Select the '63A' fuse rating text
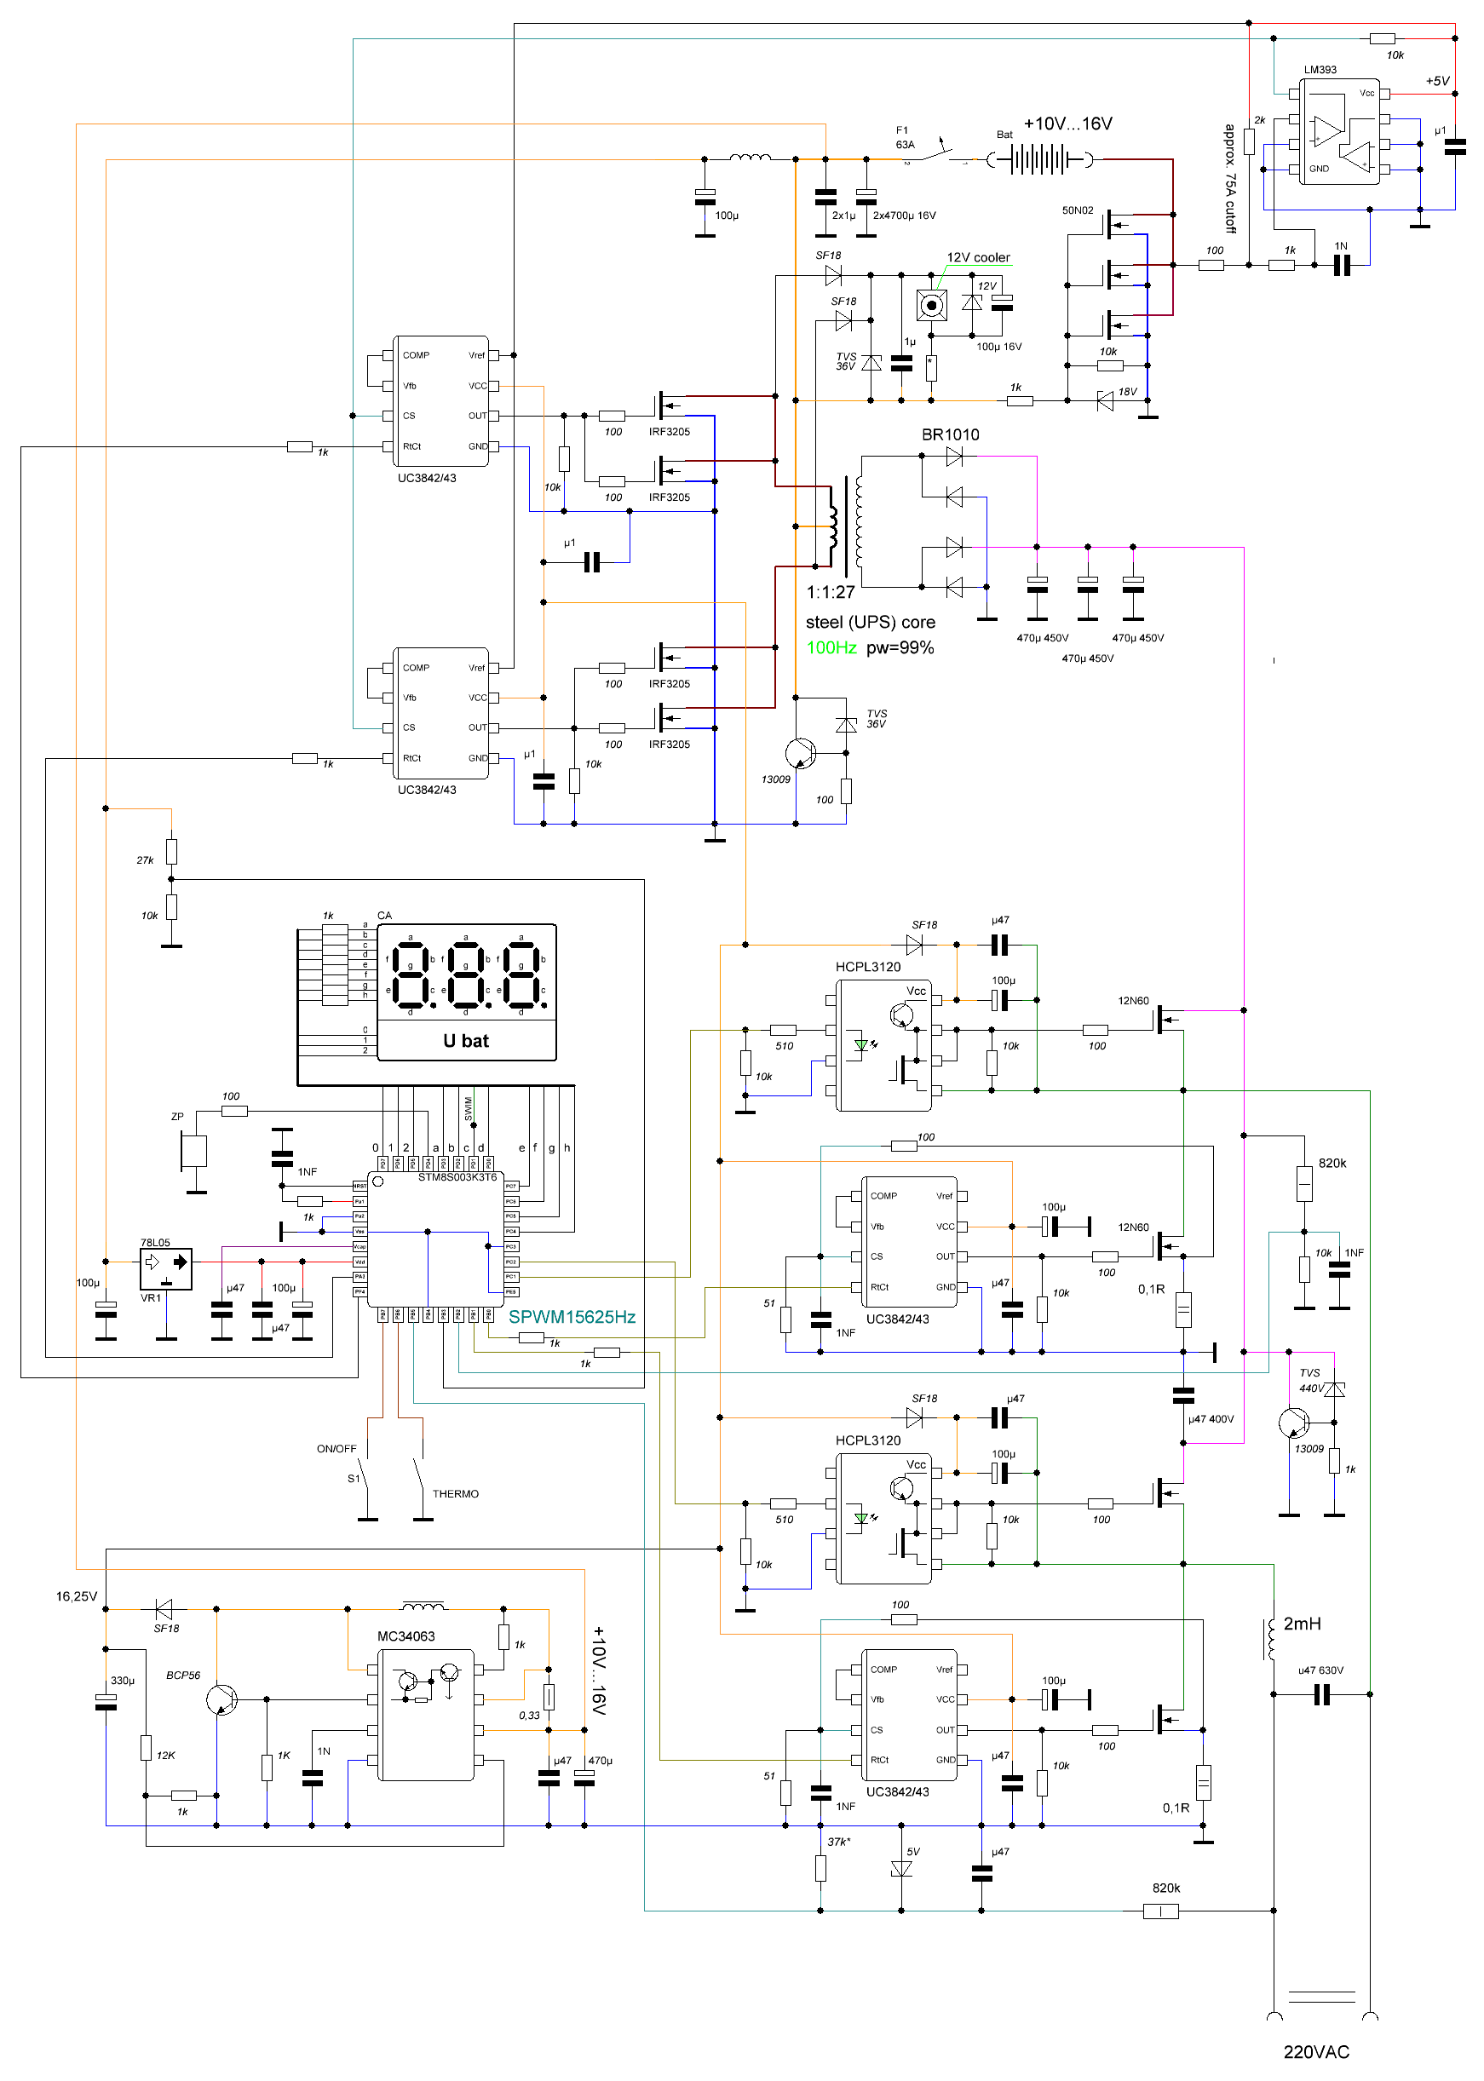 (x=905, y=144)
